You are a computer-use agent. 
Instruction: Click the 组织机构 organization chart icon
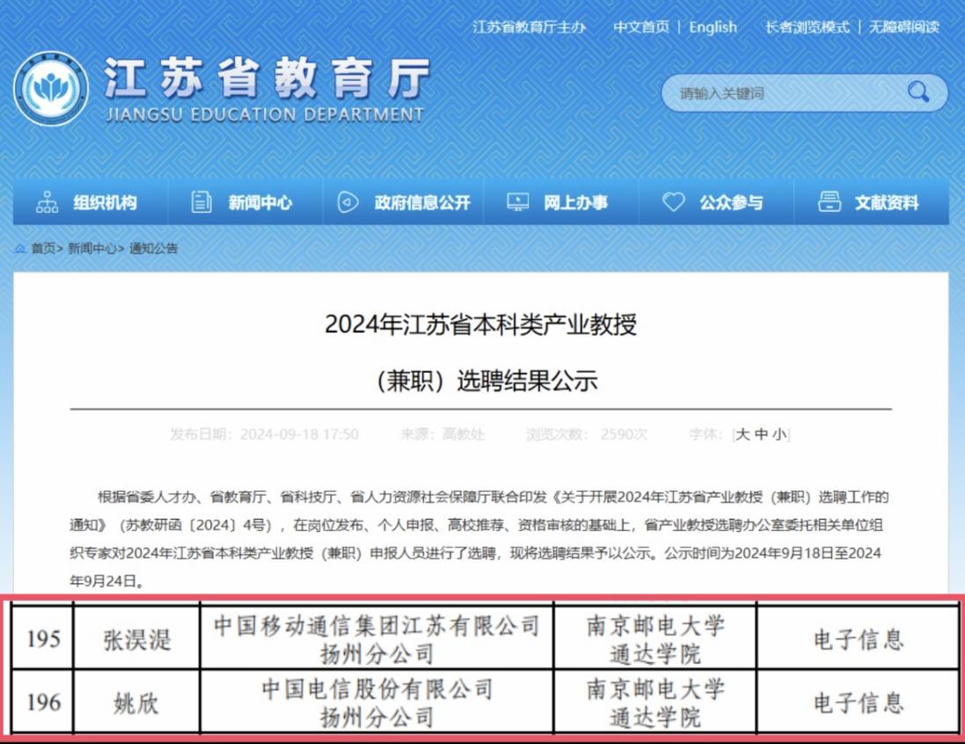tap(47, 202)
